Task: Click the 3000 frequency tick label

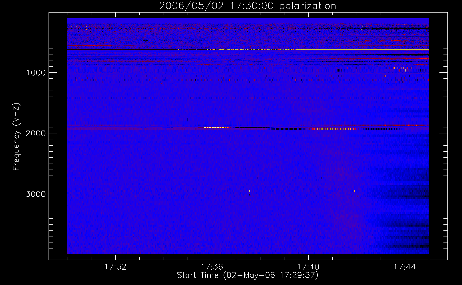Action: pyautogui.click(x=36, y=194)
